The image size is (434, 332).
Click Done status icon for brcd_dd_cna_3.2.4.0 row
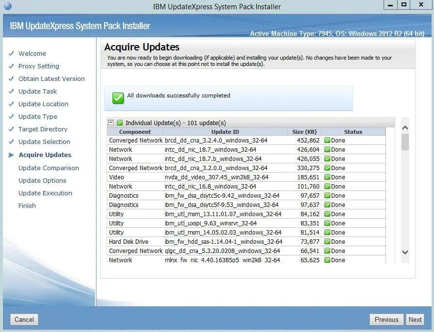[x=327, y=140]
